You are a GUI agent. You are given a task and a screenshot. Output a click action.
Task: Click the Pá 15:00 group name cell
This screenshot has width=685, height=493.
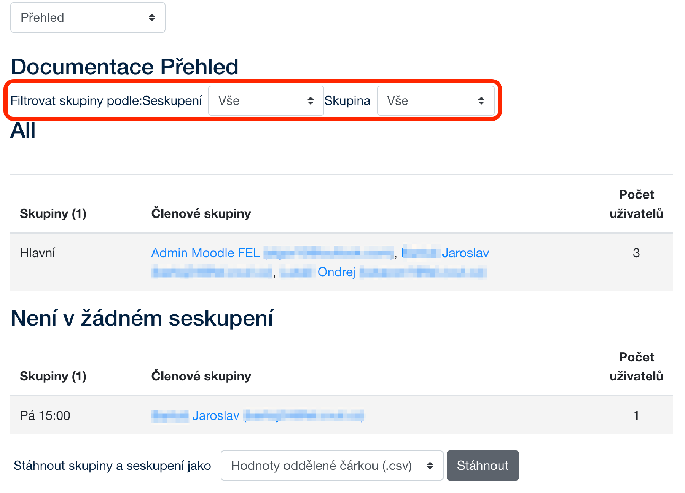click(x=45, y=416)
